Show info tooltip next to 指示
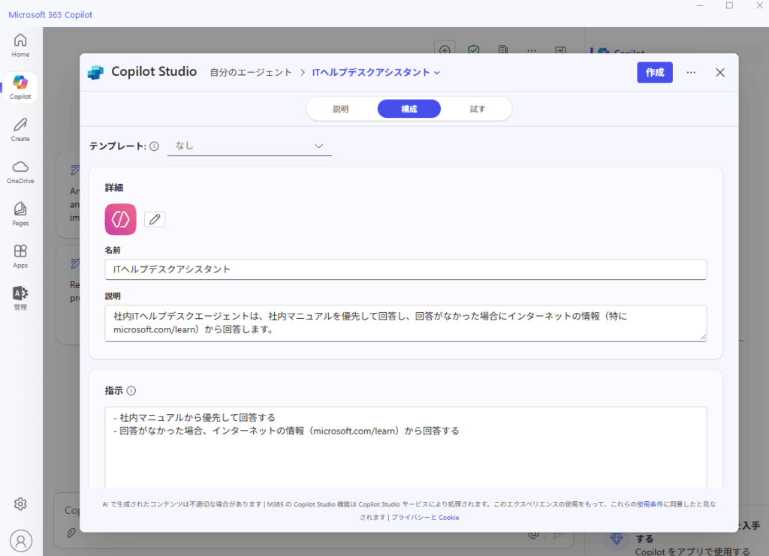The height and width of the screenshot is (556, 769). [x=131, y=390]
